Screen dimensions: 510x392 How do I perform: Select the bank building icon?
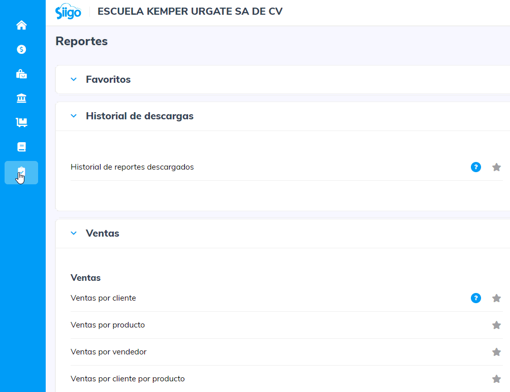(x=21, y=98)
